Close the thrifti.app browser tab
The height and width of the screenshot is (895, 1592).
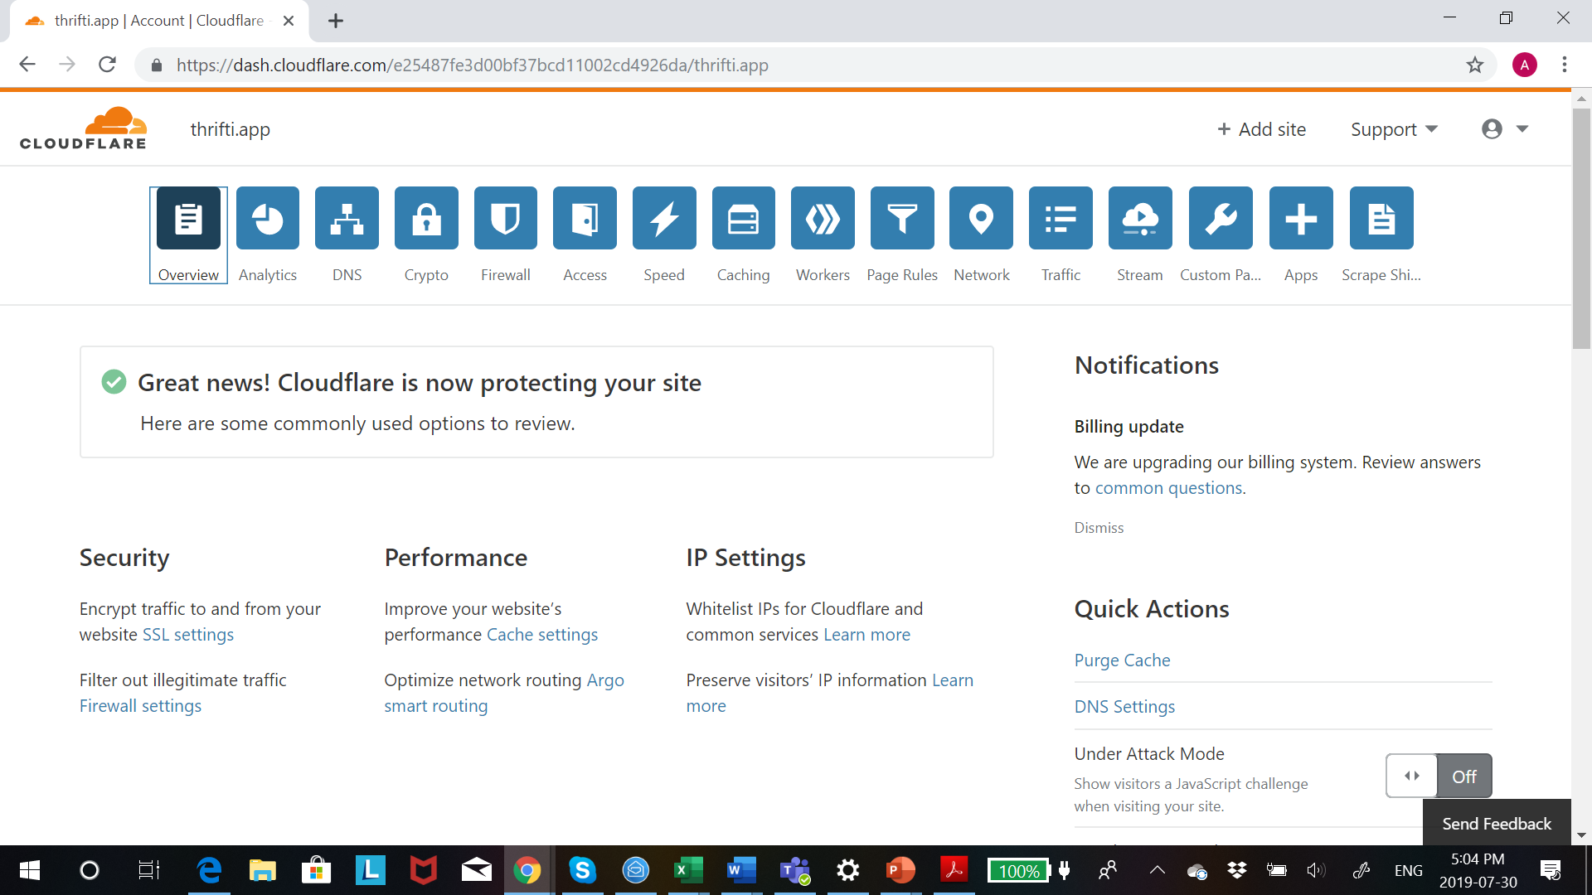(289, 21)
